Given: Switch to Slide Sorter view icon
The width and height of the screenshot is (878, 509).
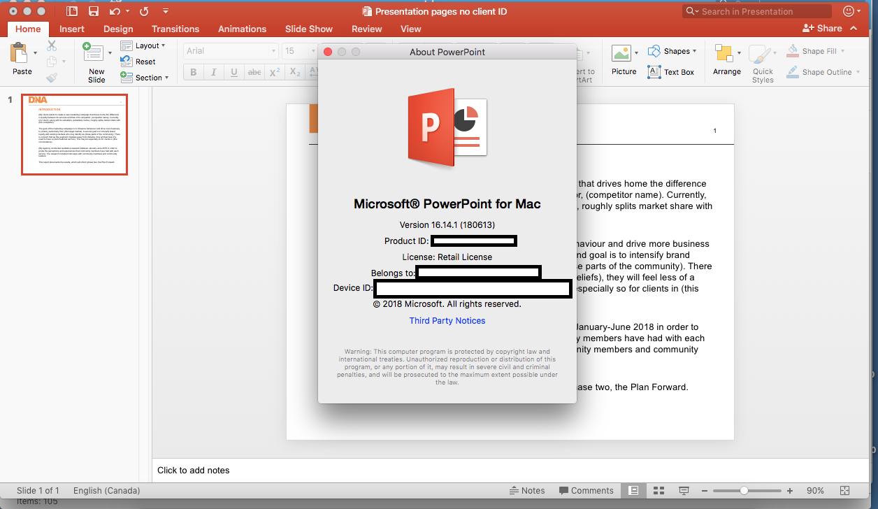Looking at the screenshot, I should click(x=658, y=491).
